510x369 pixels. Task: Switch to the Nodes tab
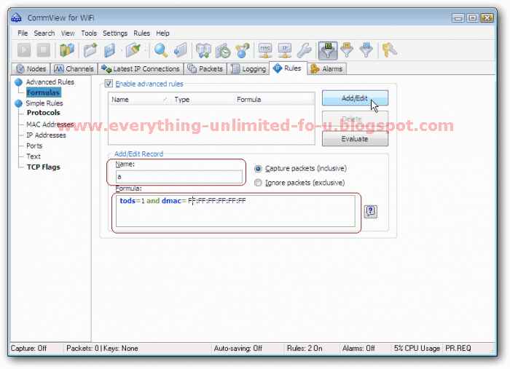tap(31, 69)
